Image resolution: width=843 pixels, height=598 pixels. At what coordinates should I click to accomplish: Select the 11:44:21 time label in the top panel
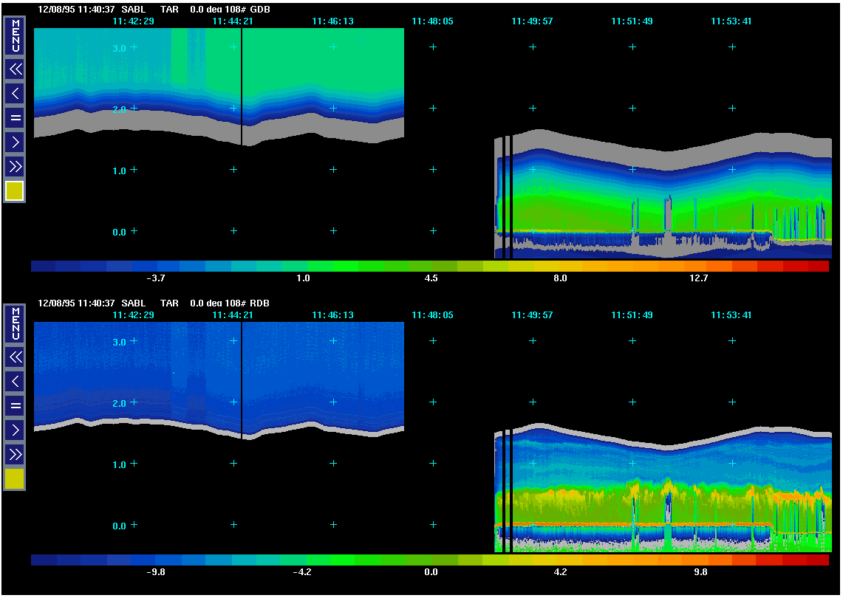[233, 21]
